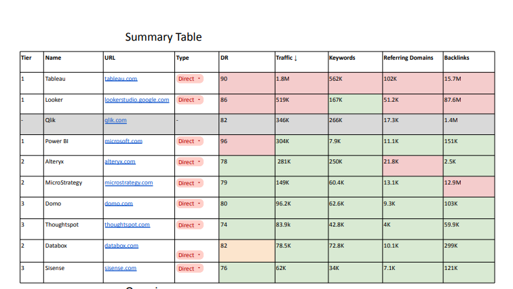Open Direct type dropdown in Databox row
This screenshot has width=513, height=289.
click(190, 255)
